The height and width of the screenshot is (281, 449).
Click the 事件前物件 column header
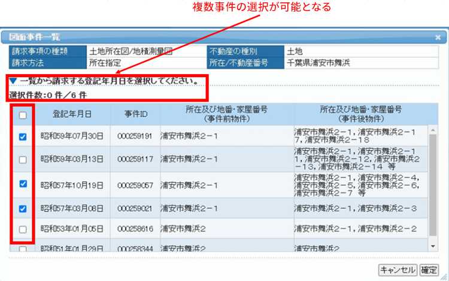click(x=227, y=114)
